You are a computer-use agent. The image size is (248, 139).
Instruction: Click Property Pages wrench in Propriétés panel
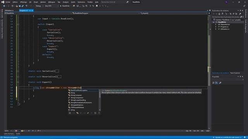point(220,83)
